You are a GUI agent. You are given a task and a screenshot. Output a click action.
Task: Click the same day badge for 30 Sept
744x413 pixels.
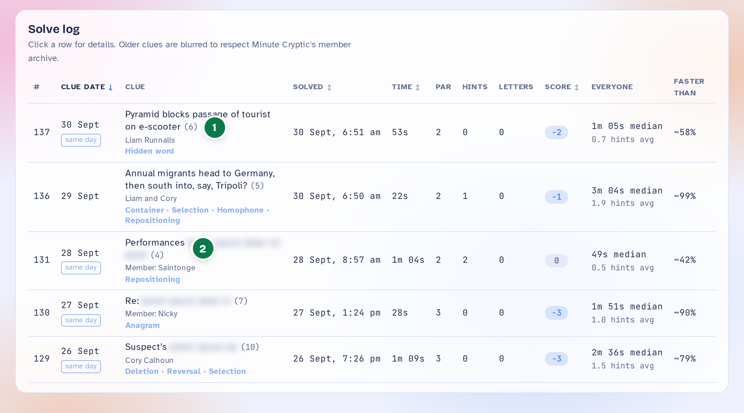tap(81, 140)
